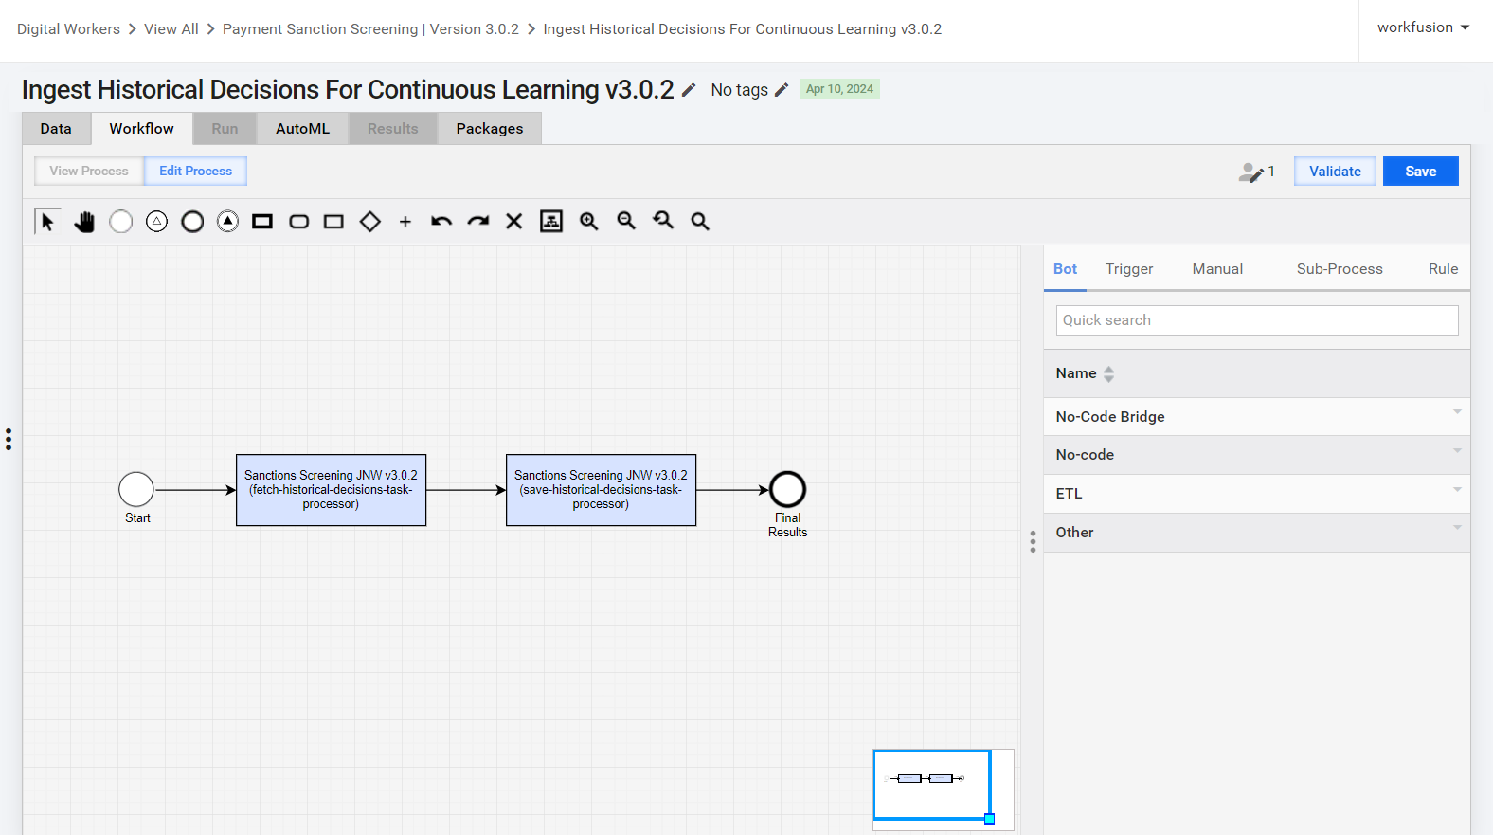Pick the outlined-triangle intermediate event shape
The width and height of the screenshot is (1493, 835).
[x=156, y=221]
